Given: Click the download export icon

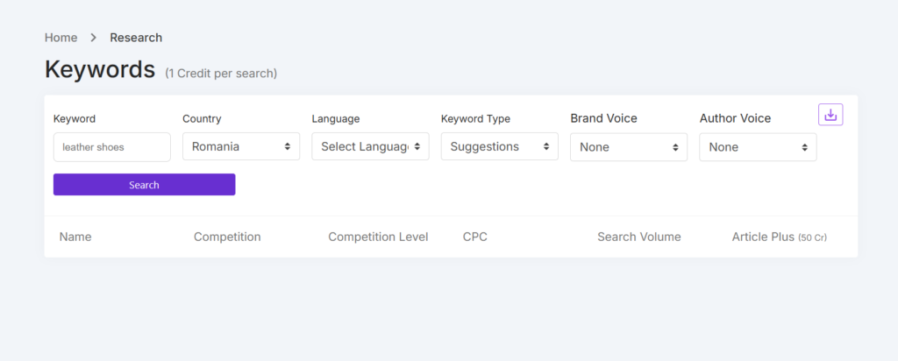Looking at the screenshot, I should click(x=830, y=115).
